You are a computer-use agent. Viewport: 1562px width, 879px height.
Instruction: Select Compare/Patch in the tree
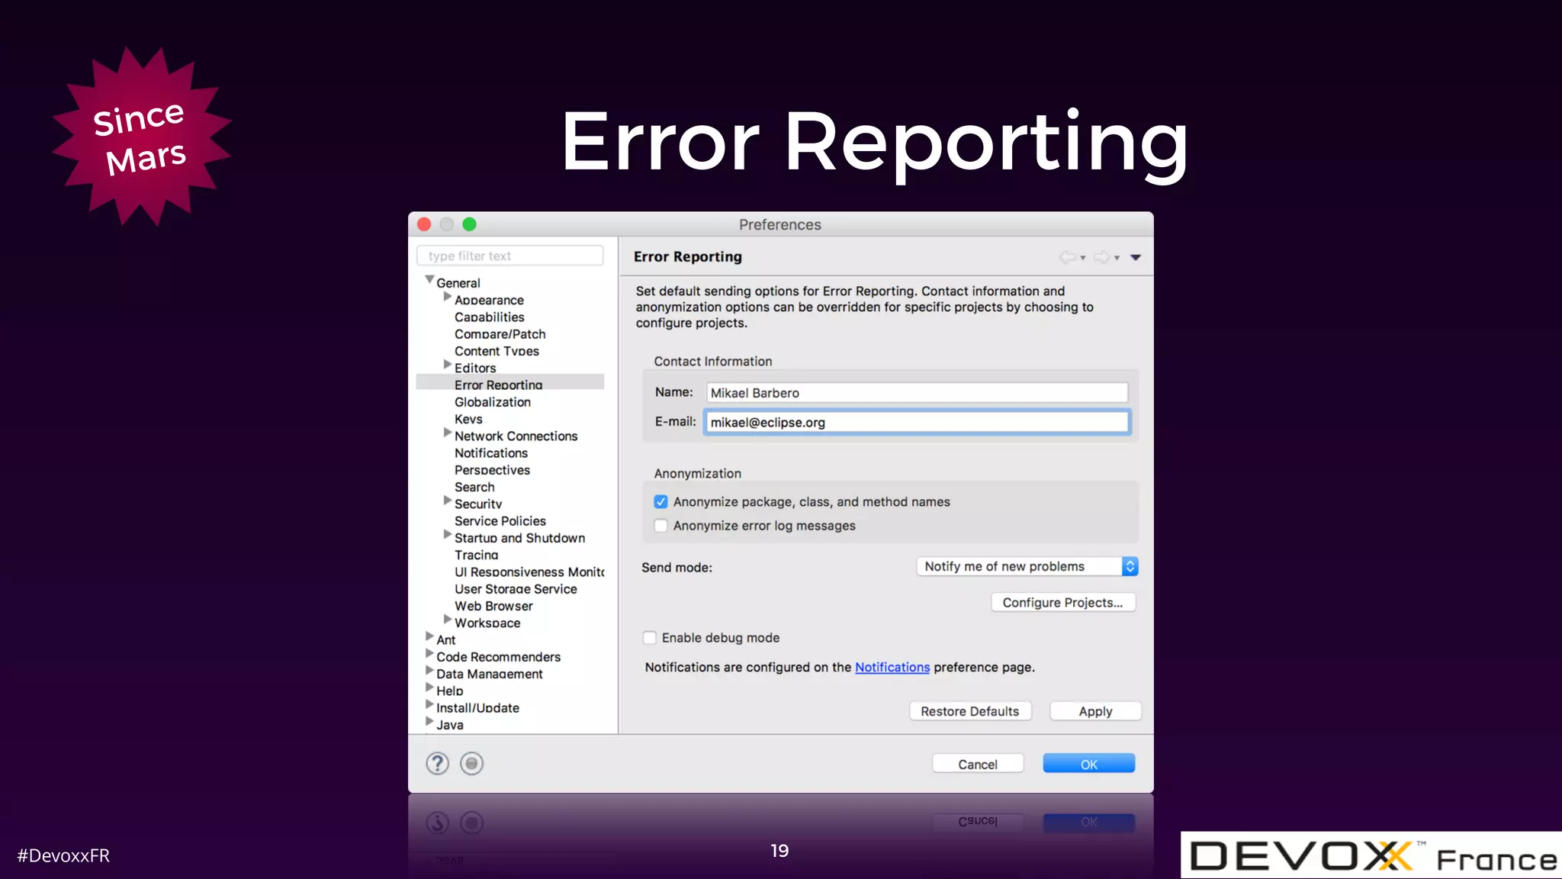[500, 333]
